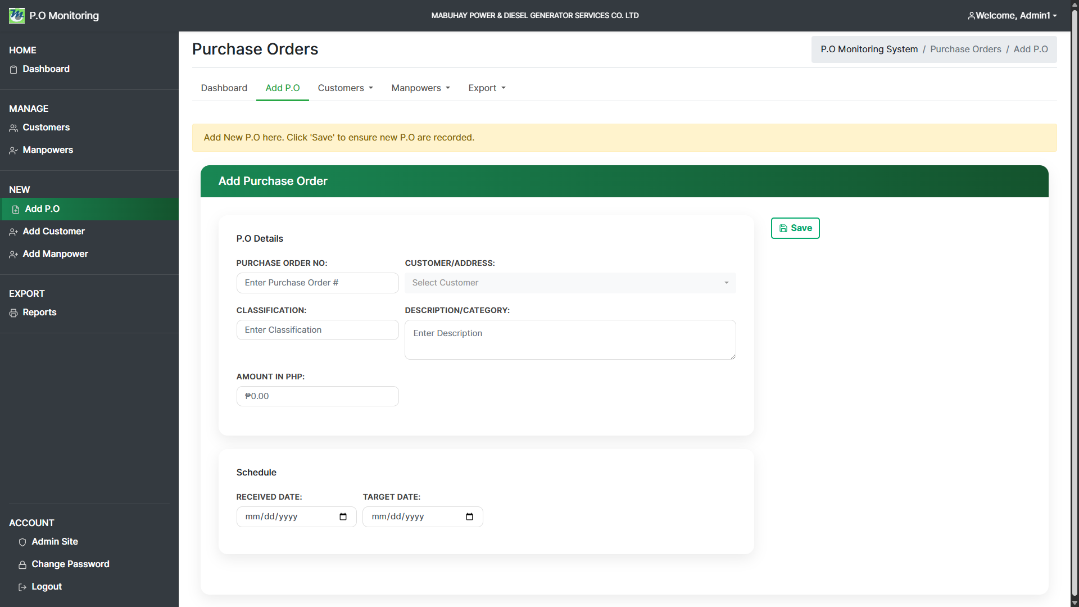Click the Add Manpower person-plus icon
The width and height of the screenshot is (1079, 607).
pyautogui.click(x=13, y=255)
